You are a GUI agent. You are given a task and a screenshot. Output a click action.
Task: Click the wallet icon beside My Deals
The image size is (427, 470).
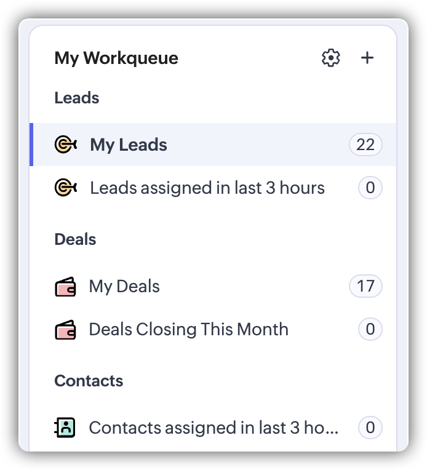tap(65, 287)
